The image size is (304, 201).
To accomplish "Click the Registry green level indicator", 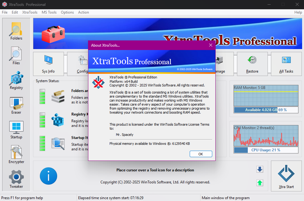I will [42, 120].
